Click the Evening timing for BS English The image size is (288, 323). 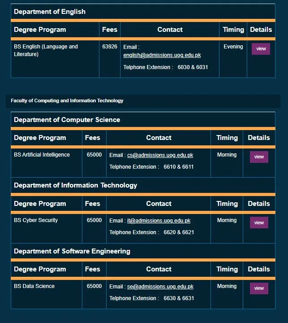click(x=233, y=47)
